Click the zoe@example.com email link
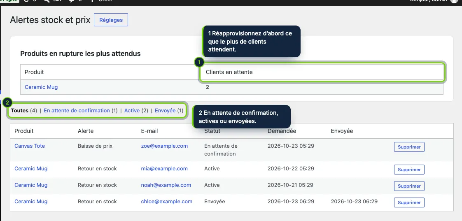 pos(164,146)
